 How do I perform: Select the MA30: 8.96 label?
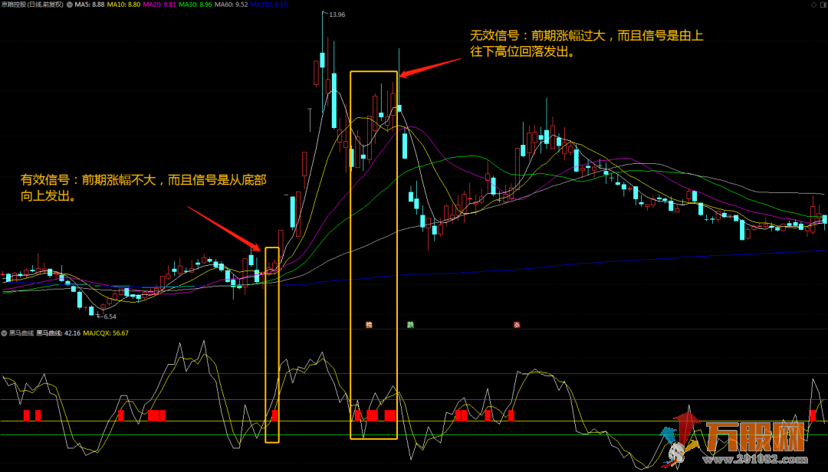click(x=195, y=5)
